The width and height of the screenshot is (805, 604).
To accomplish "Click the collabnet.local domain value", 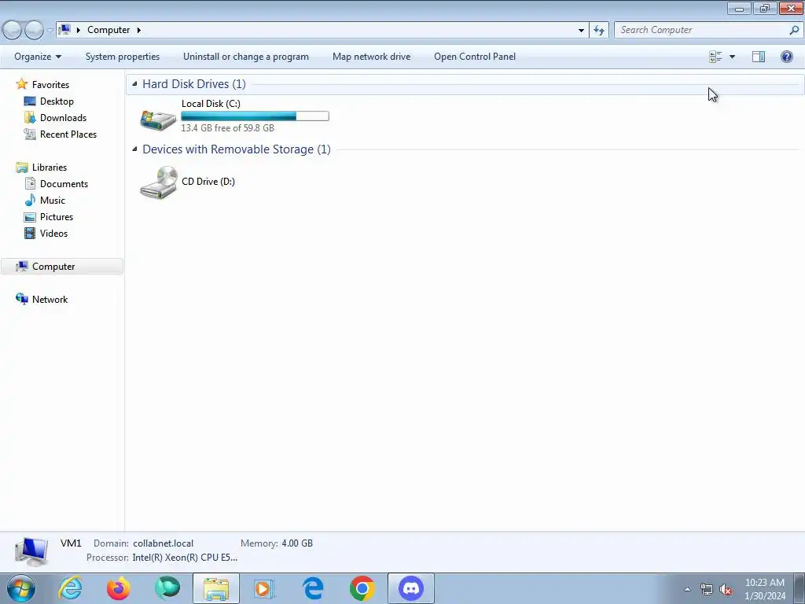I will [x=164, y=543].
